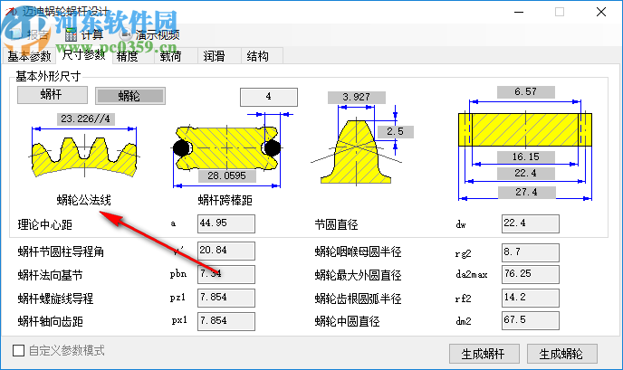Click the 22.4 dimension value under the worm section
Viewport: 623px width, 370px height.
[x=526, y=174]
